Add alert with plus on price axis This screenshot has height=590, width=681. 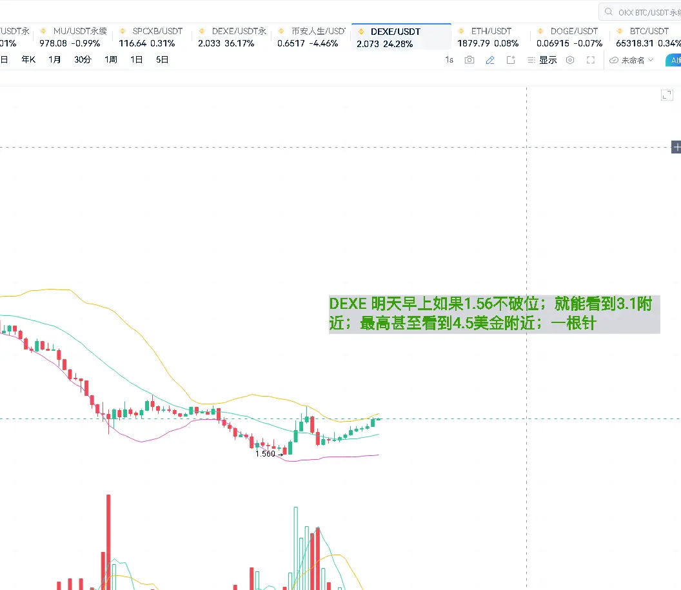[676, 147]
